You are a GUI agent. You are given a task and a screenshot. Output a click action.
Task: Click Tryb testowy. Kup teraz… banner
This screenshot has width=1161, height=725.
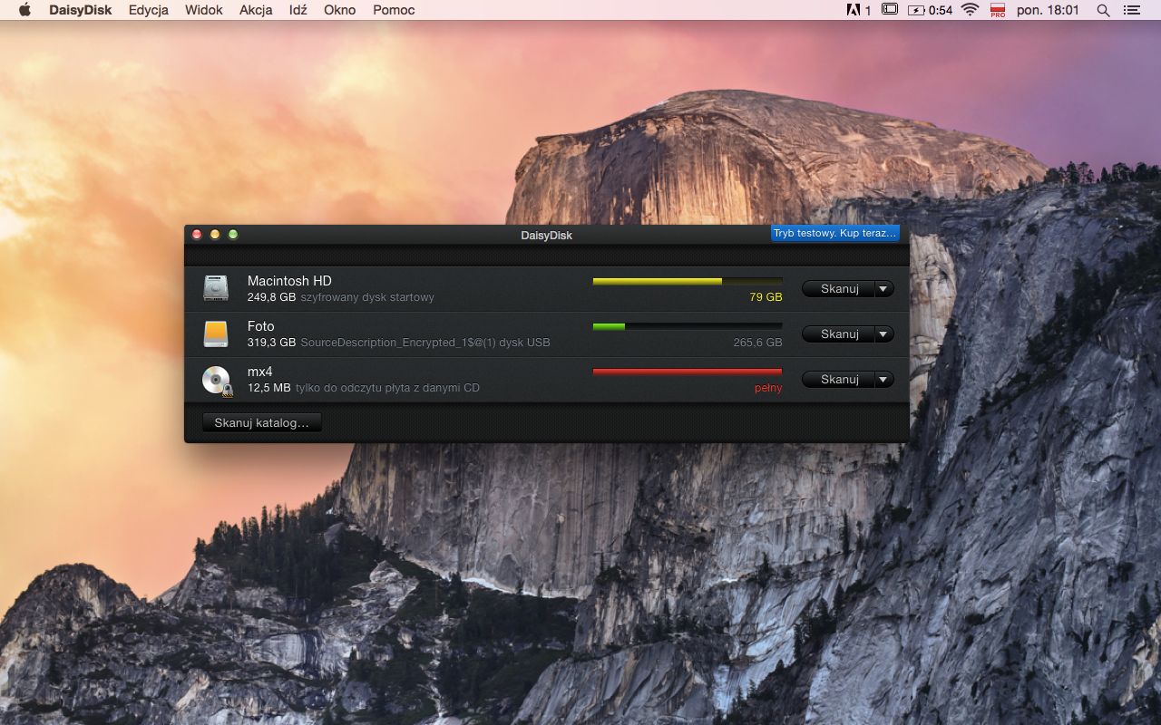point(834,233)
